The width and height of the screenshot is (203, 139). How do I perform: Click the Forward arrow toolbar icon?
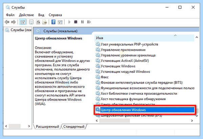13,22
